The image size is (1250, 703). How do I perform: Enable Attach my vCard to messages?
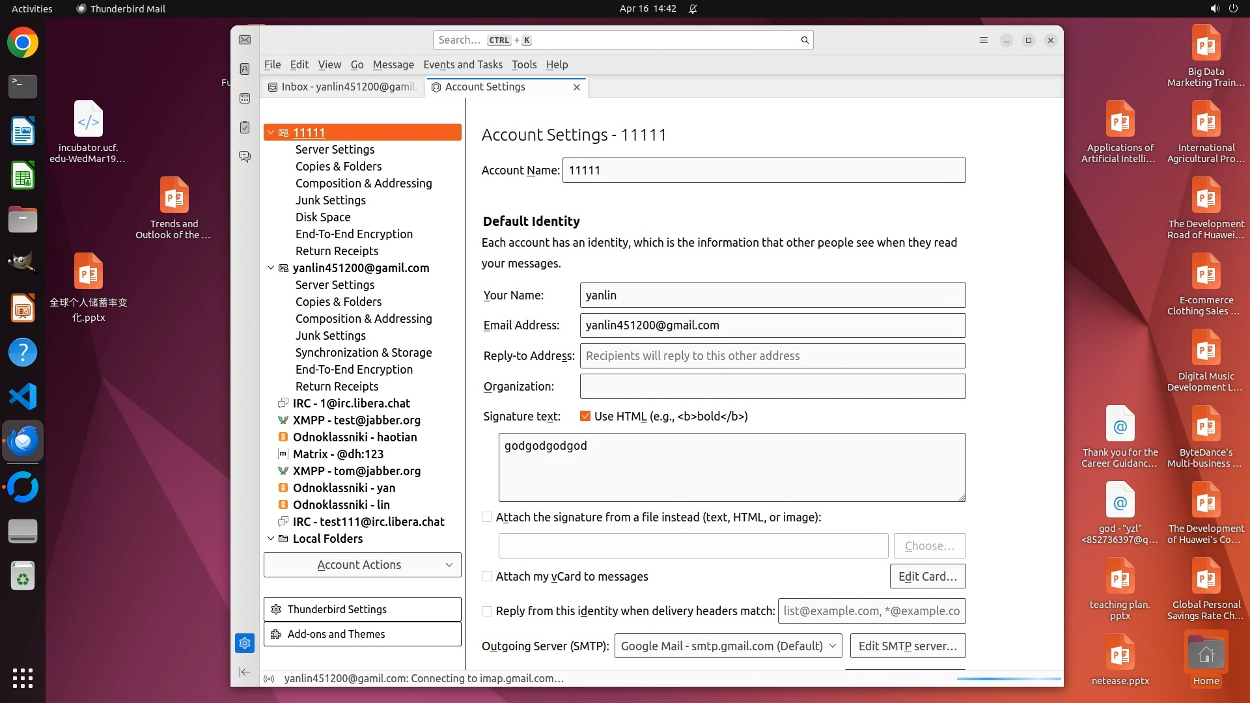(487, 577)
